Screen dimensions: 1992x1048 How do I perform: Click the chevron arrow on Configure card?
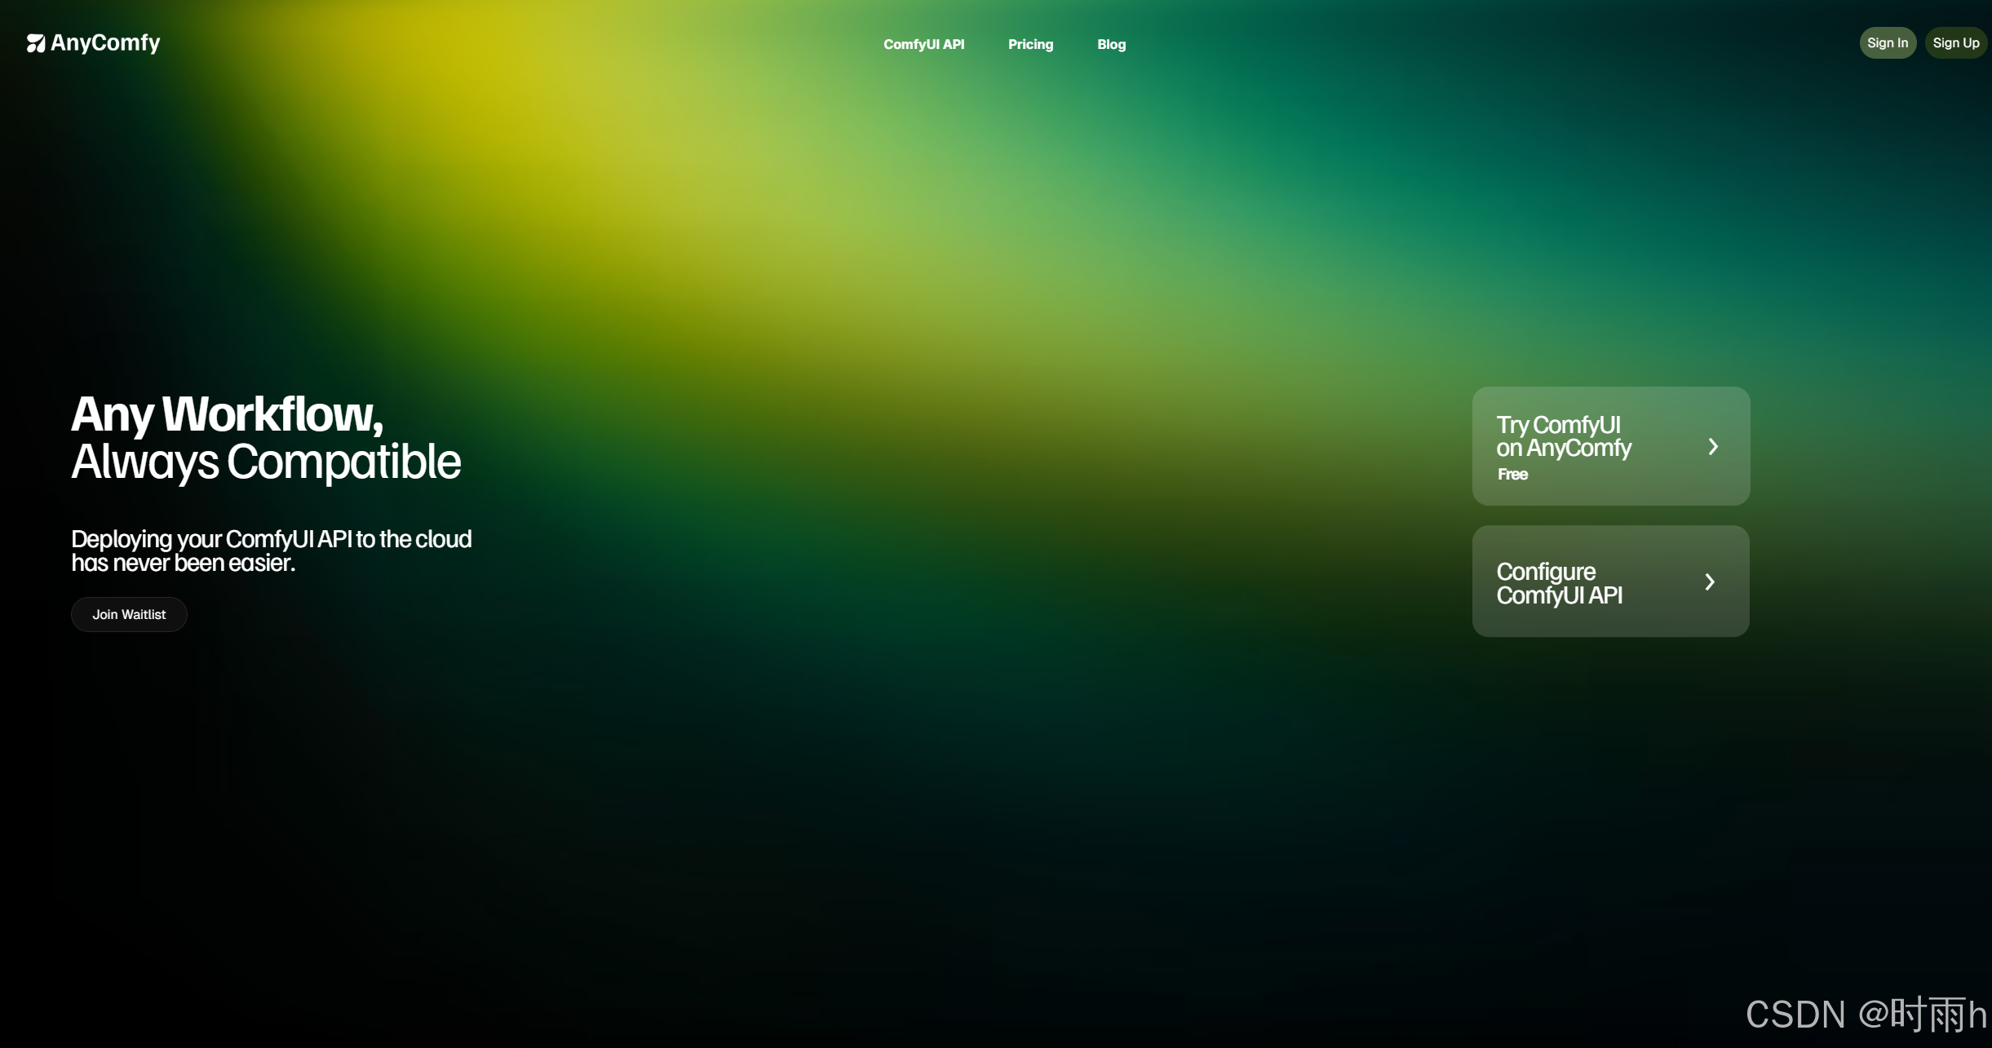tap(1710, 581)
